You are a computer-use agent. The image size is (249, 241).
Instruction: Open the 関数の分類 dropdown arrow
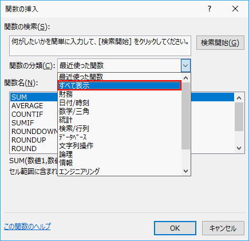point(185,66)
